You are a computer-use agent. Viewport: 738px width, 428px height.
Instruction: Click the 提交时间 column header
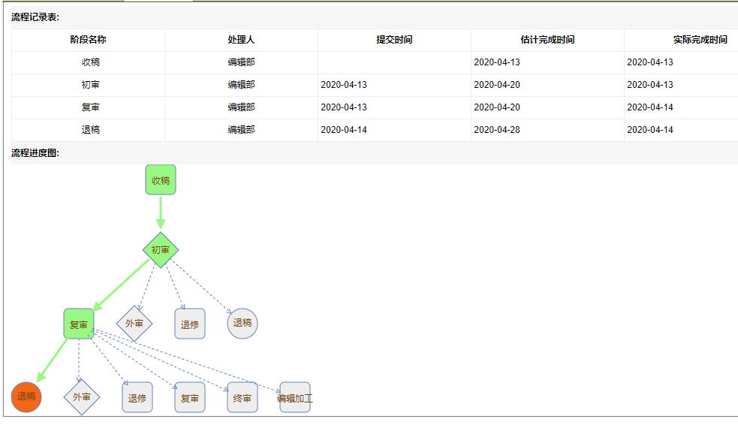point(394,40)
